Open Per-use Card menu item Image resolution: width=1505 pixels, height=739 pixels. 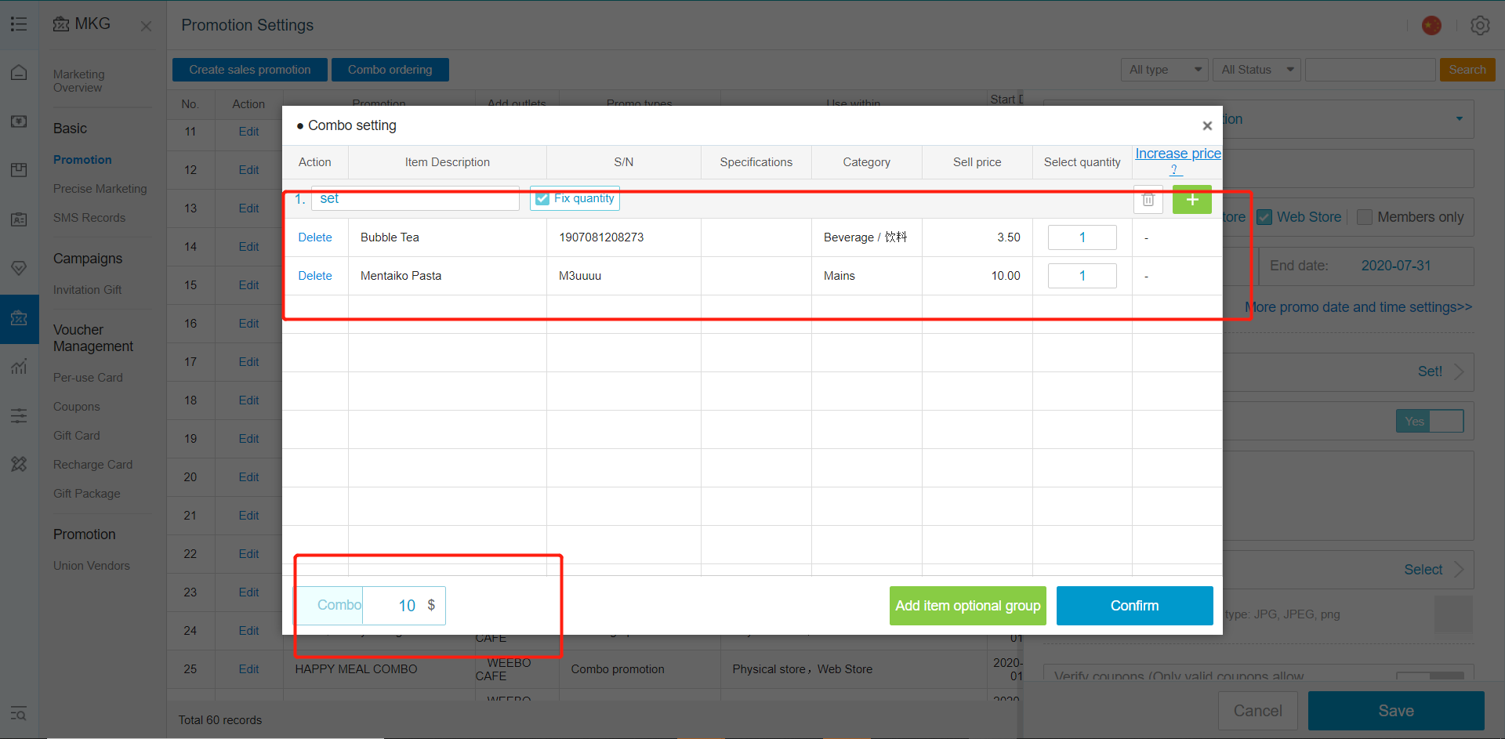[x=88, y=378]
